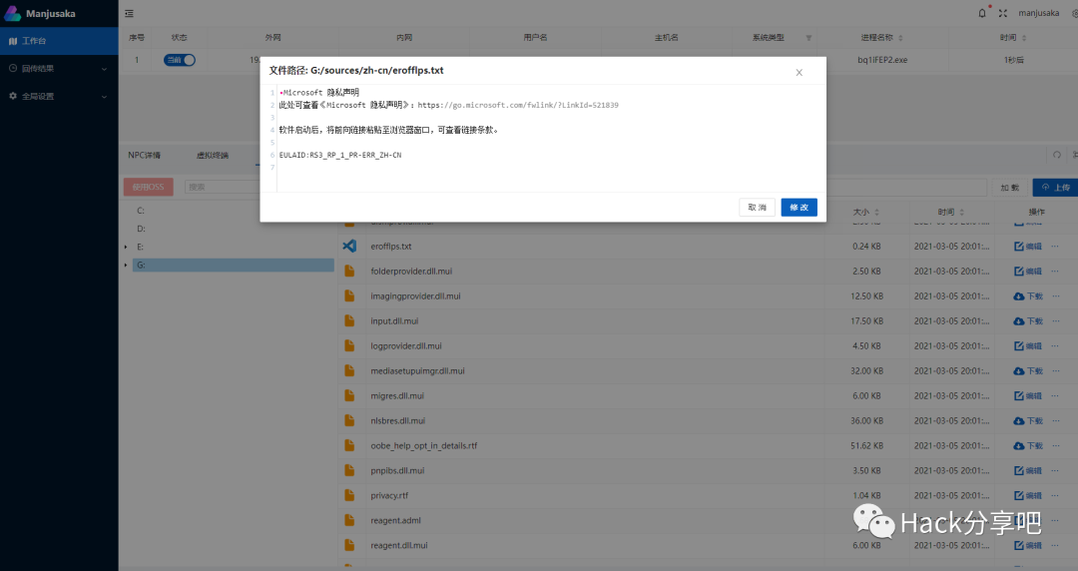Click the edit action for logprovider.dll.mui

1028,346
